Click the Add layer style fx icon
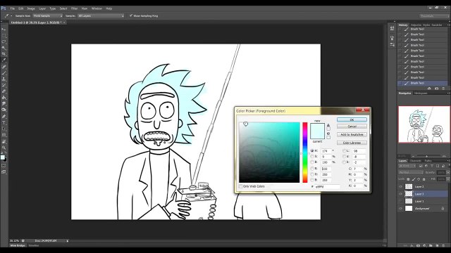Image resolution: width=451 pixels, height=253 pixels. 412,245
